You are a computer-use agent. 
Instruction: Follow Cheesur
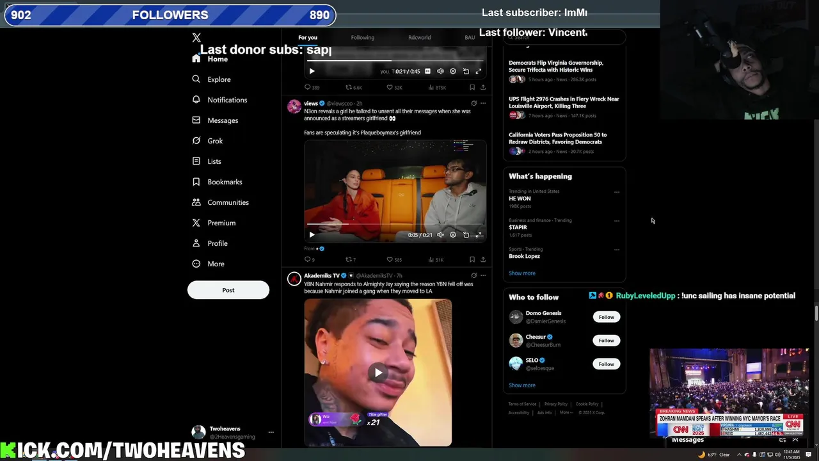pos(607,341)
